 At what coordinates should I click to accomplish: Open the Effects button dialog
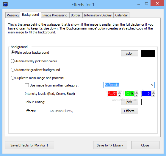(129, 111)
